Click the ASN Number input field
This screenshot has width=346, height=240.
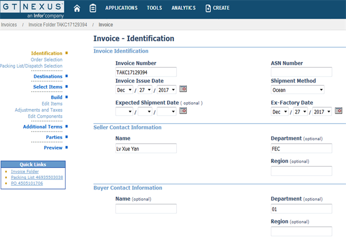301,72
